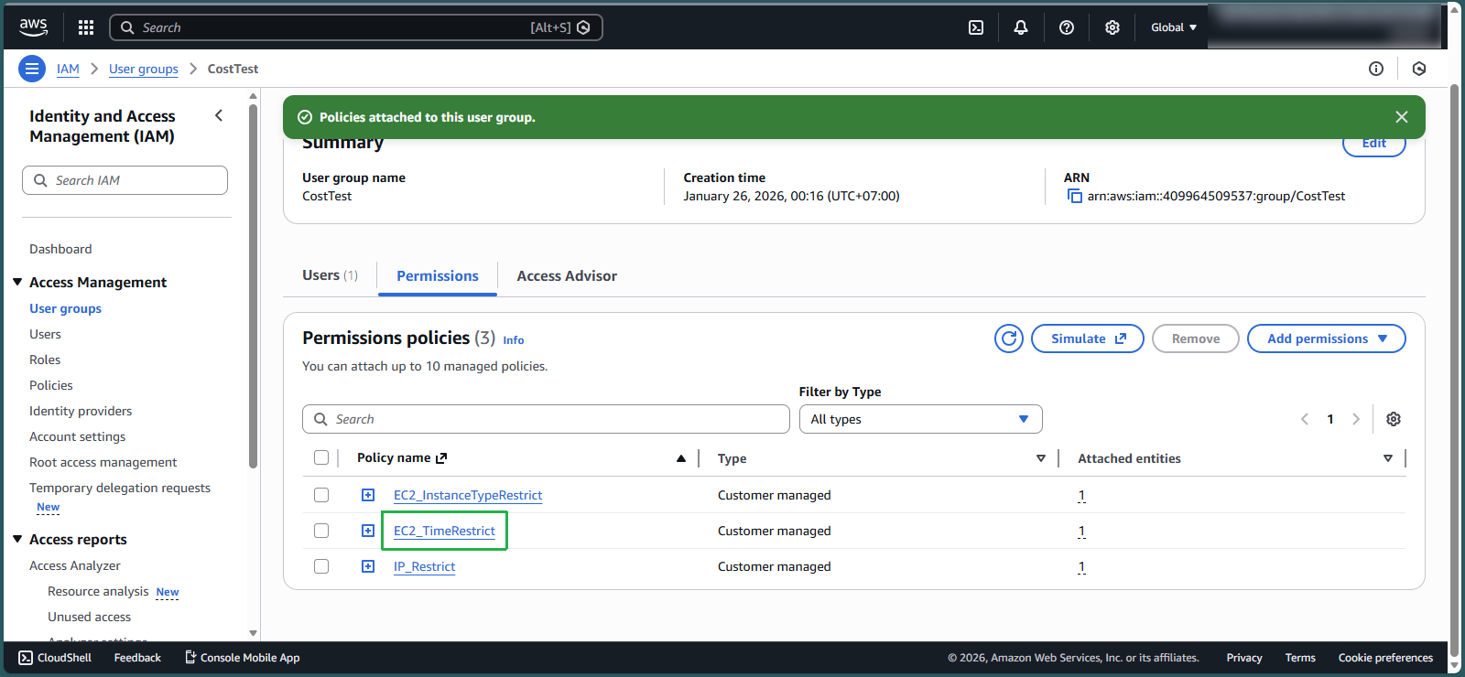Collapse the Access reports section
The image size is (1465, 677).
(17, 539)
